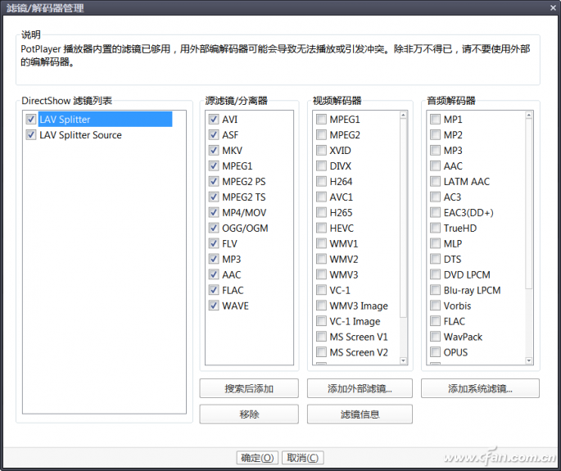This screenshot has height=471, width=561.
Task: Check the Vorbis audio decoder
Action: click(435, 306)
